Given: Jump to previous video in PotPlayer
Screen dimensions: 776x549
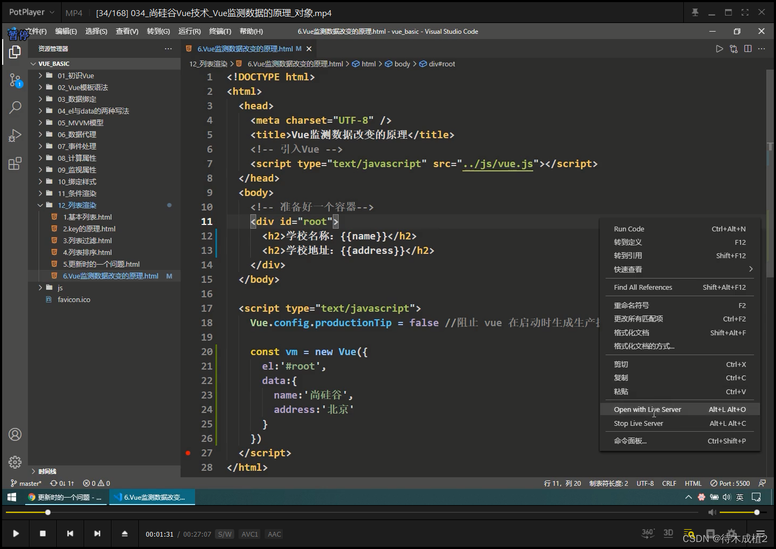Looking at the screenshot, I should coord(70,533).
